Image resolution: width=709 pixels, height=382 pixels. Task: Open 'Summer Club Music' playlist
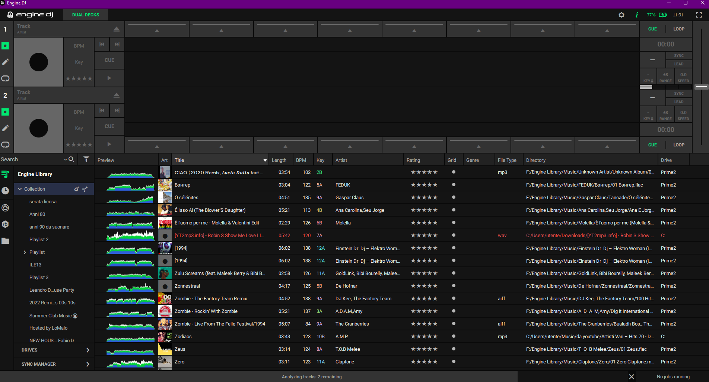tap(53, 315)
